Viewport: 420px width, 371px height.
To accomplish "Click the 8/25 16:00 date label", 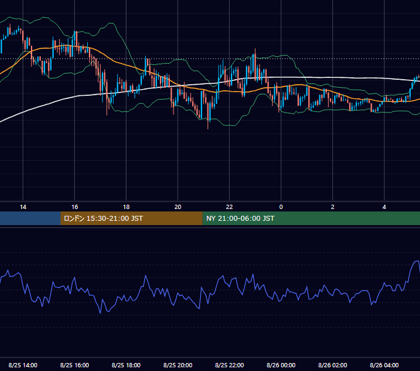I will coord(75,365).
